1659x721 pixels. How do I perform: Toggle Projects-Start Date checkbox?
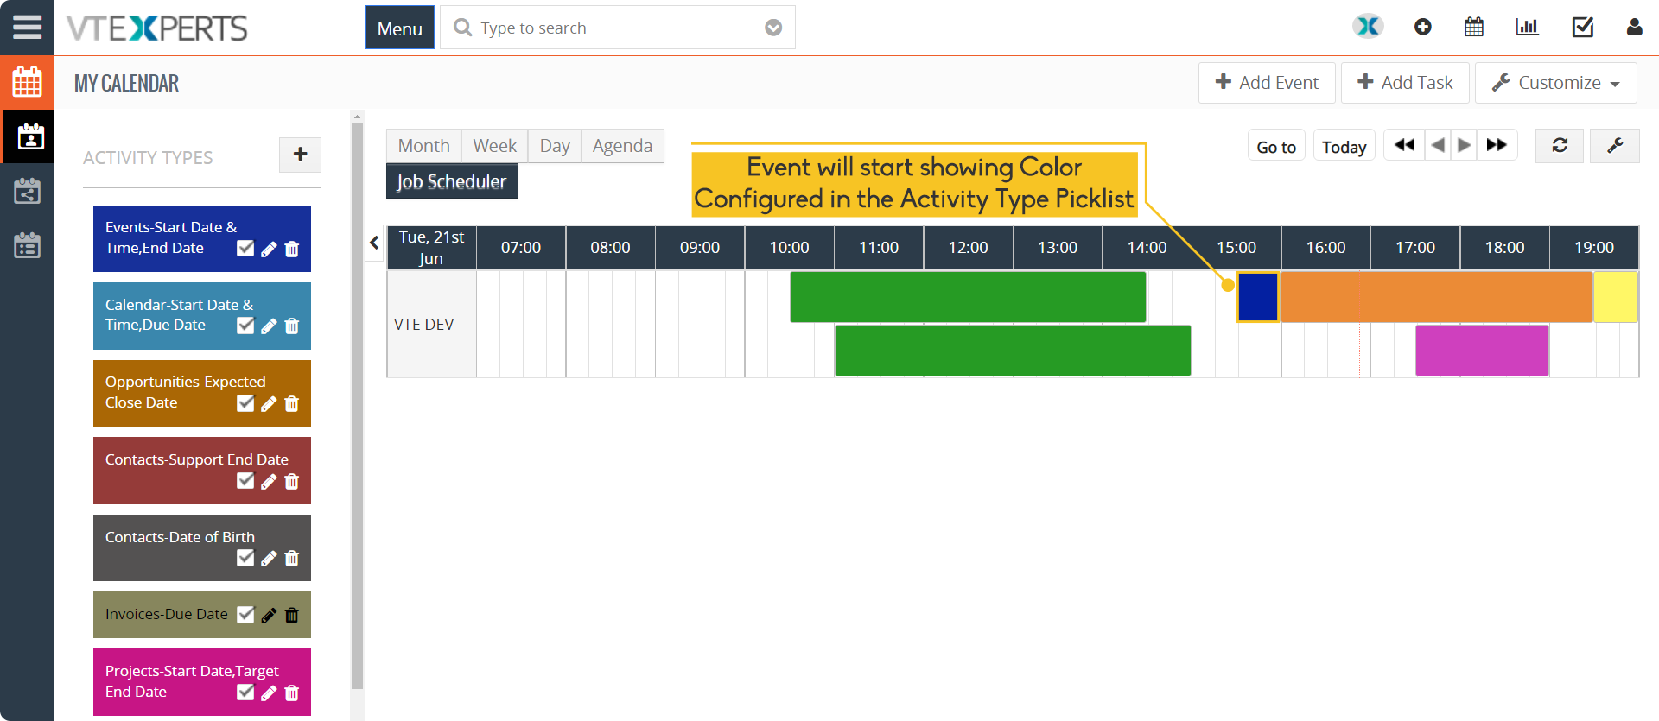click(245, 692)
